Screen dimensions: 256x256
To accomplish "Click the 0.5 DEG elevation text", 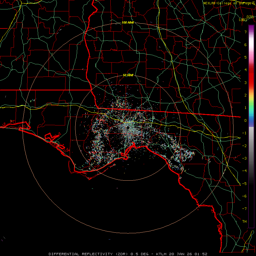I will tap(139, 254).
